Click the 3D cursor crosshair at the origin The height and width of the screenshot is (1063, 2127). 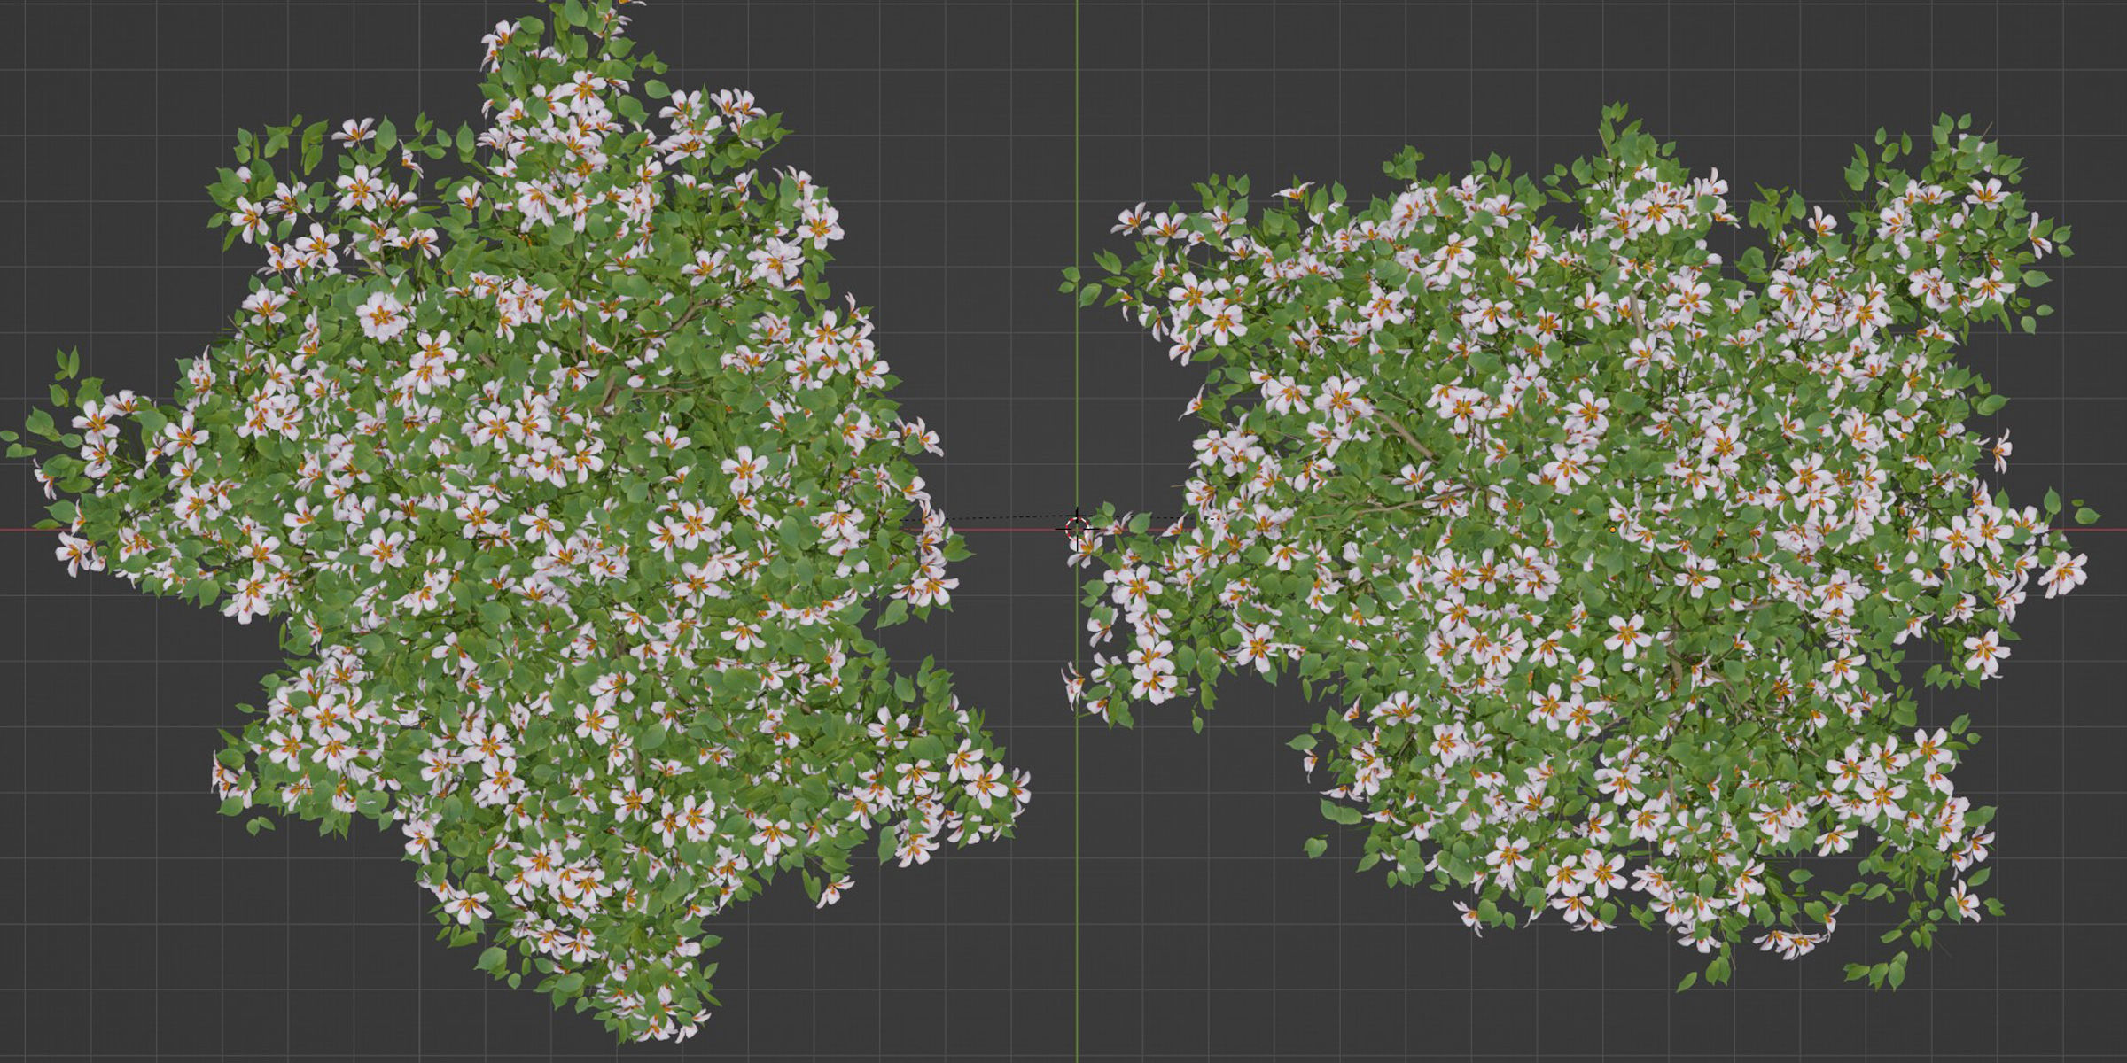[x=1077, y=530]
